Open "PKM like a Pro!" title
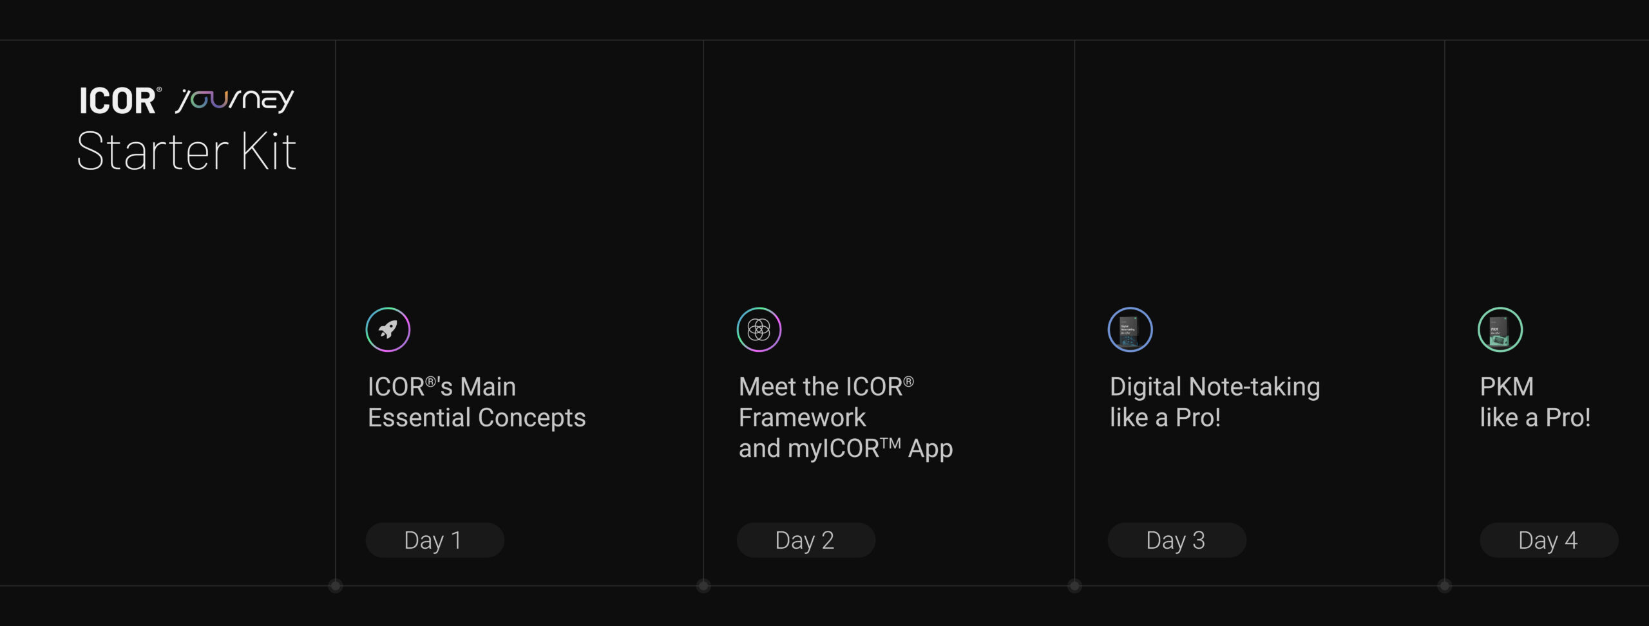 [x=1535, y=402]
